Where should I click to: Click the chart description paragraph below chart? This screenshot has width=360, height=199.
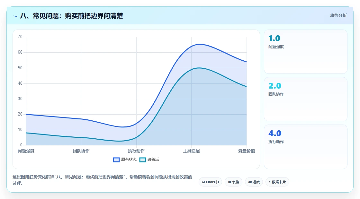coord(103,180)
